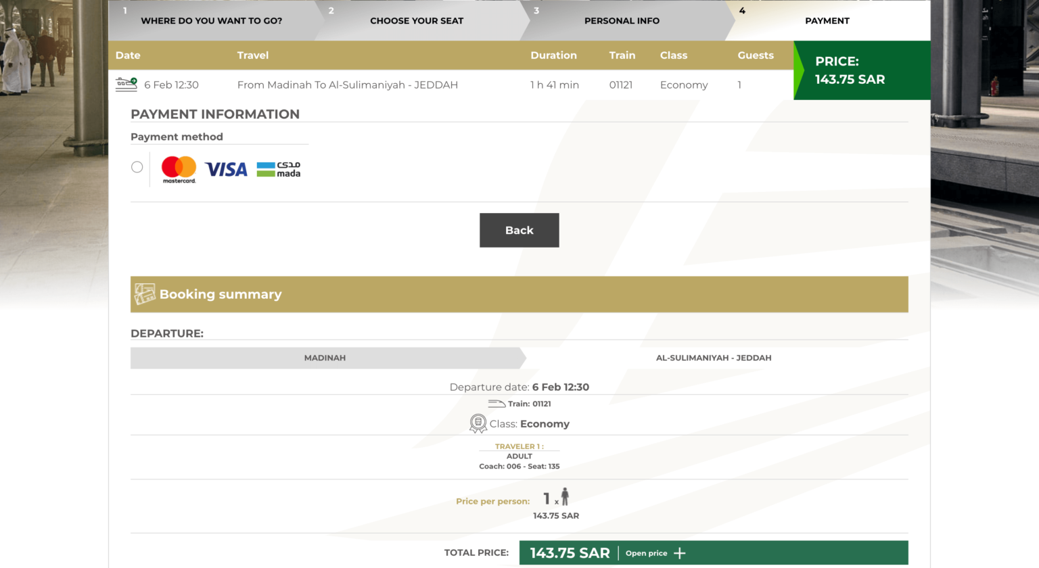Click the mada payment logo
1039x568 pixels.
point(279,169)
